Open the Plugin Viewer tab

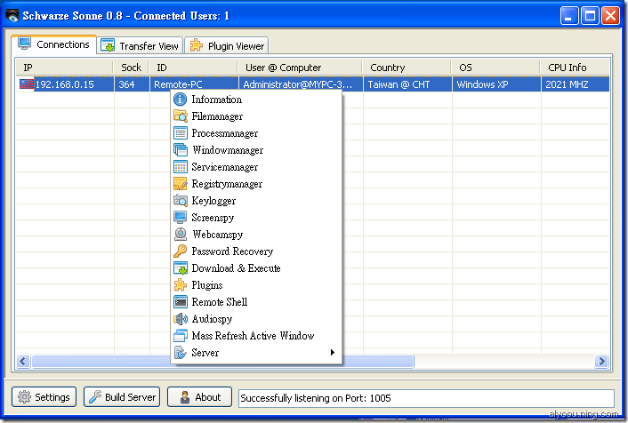[226, 45]
